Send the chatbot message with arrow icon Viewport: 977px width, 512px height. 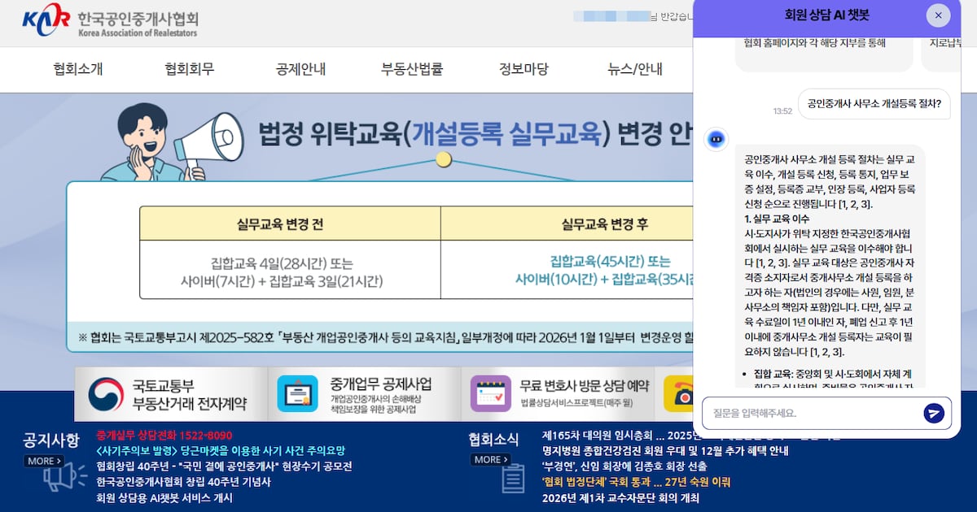pos(934,413)
